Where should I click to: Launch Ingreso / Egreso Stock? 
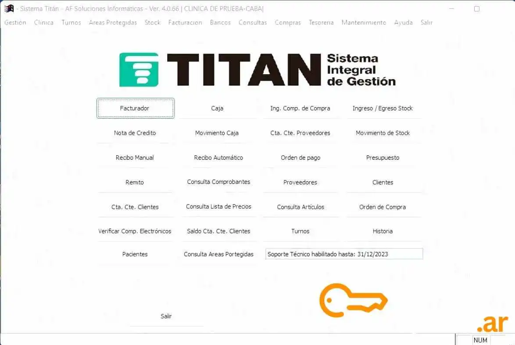tap(383, 108)
